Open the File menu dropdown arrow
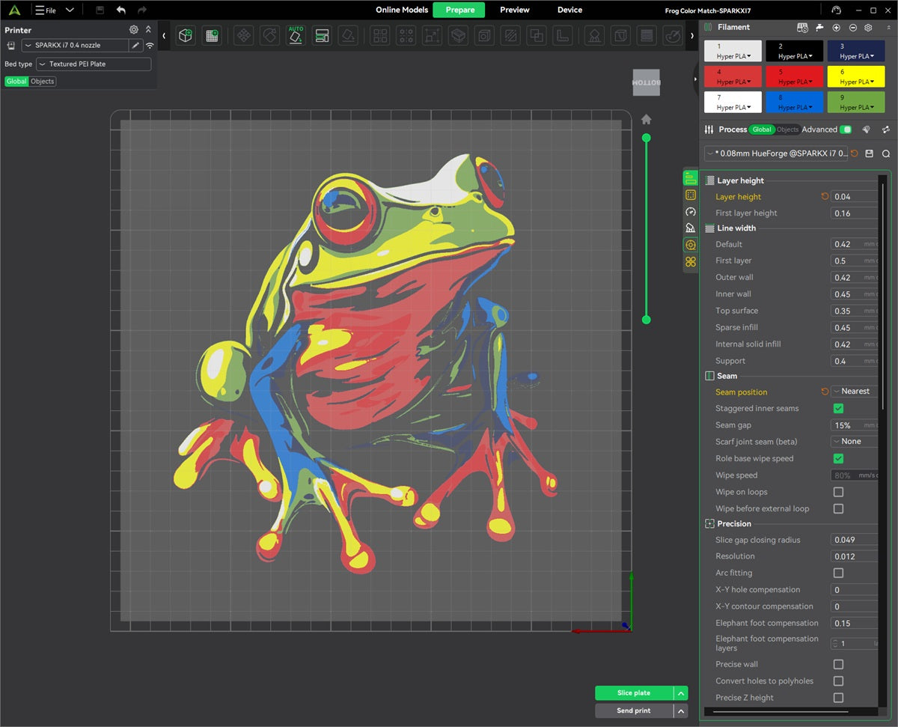The height and width of the screenshot is (727, 898). click(70, 10)
